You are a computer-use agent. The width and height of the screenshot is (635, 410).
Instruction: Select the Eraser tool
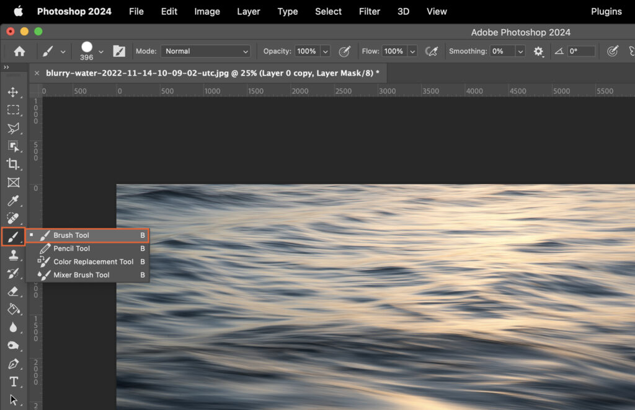pyautogui.click(x=14, y=291)
